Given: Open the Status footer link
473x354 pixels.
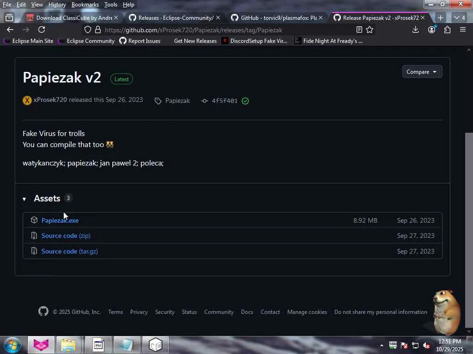Looking at the screenshot, I should [189, 312].
